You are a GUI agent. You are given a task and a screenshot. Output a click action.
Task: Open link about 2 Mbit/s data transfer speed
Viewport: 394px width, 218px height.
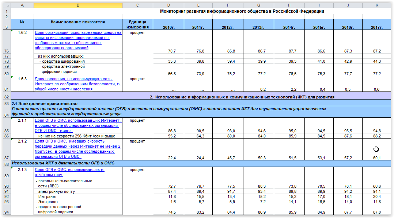tap(77, 149)
